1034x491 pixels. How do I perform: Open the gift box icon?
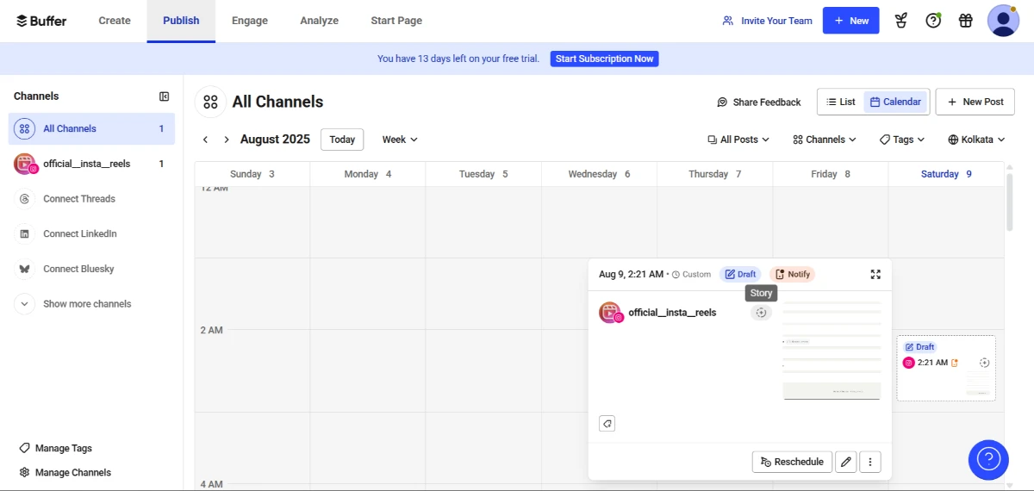pos(966,21)
